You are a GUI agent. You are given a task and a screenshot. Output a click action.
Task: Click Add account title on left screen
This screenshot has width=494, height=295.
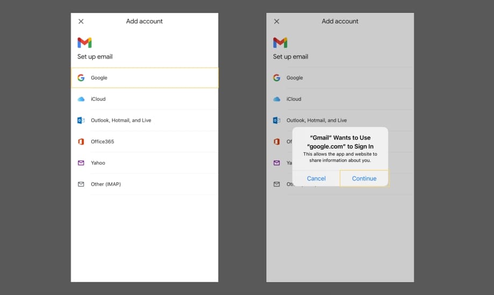[x=144, y=21]
